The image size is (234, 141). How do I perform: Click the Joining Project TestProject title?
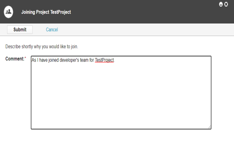click(46, 12)
